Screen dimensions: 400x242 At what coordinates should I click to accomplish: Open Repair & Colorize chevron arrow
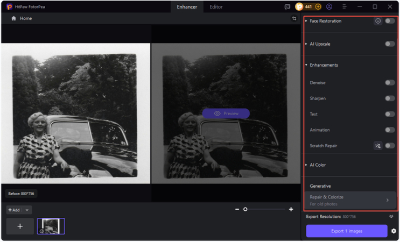coord(388,200)
